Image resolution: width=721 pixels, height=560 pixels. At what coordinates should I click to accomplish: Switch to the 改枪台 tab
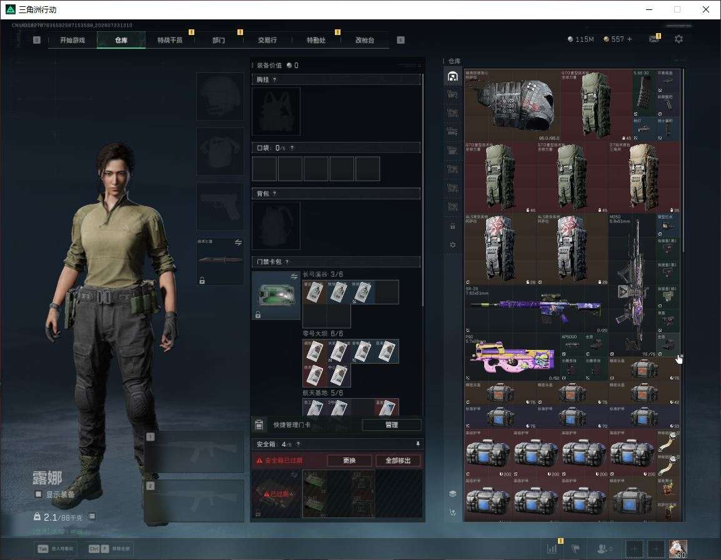365,40
